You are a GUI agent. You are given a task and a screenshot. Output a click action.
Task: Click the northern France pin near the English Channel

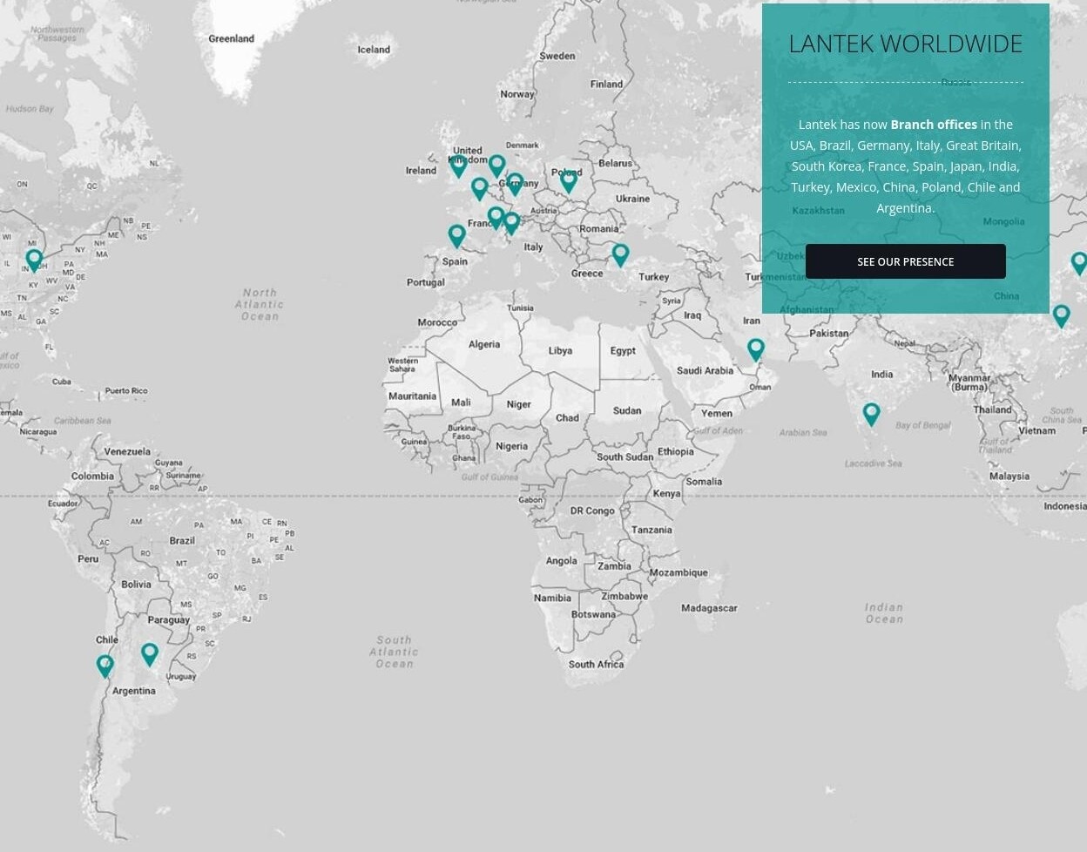click(479, 188)
